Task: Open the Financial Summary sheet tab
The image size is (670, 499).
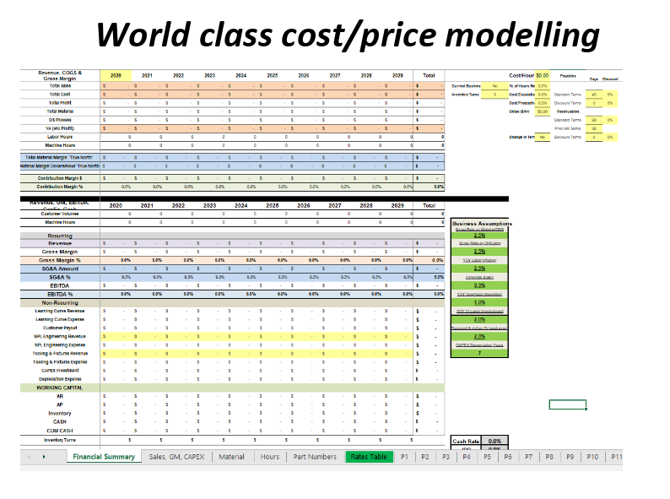Action: pos(103,457)
